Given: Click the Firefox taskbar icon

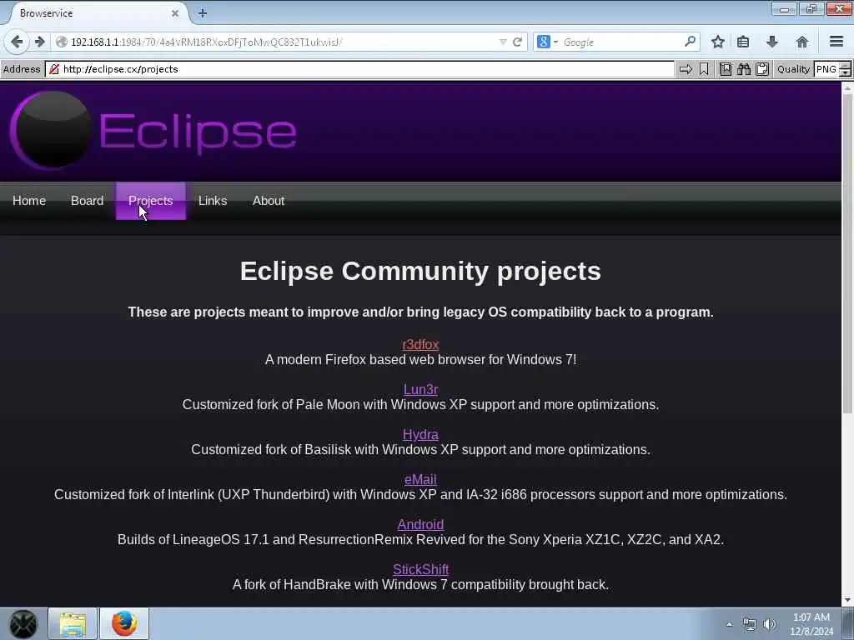Looking at the screenshot, I should (x=124, y=623).
